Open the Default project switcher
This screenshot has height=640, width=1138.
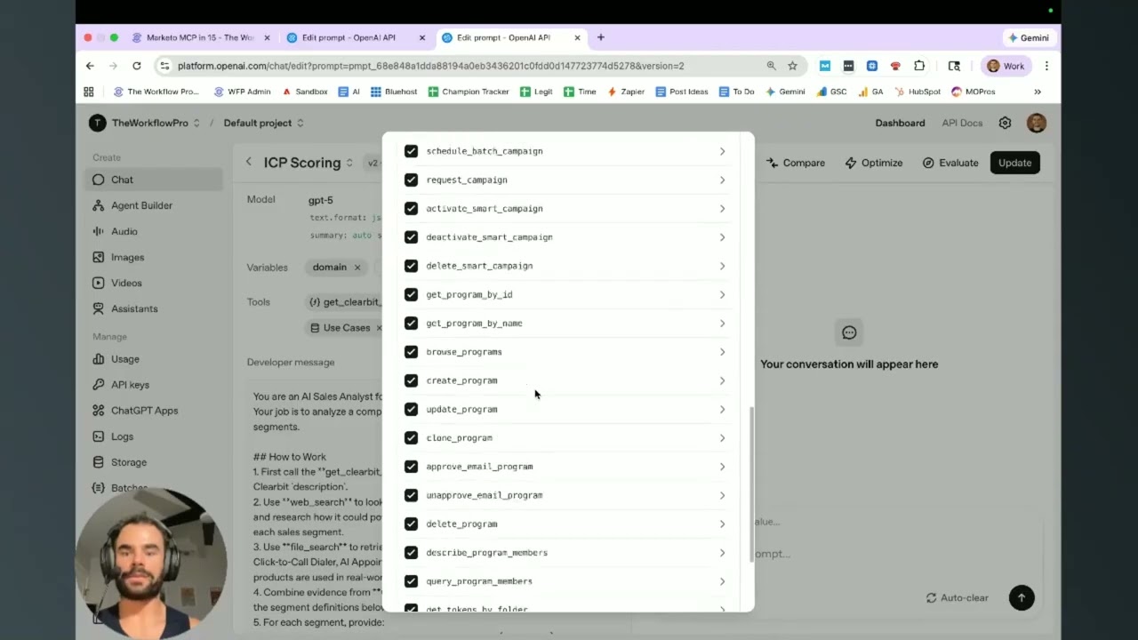tap(264, 123)
